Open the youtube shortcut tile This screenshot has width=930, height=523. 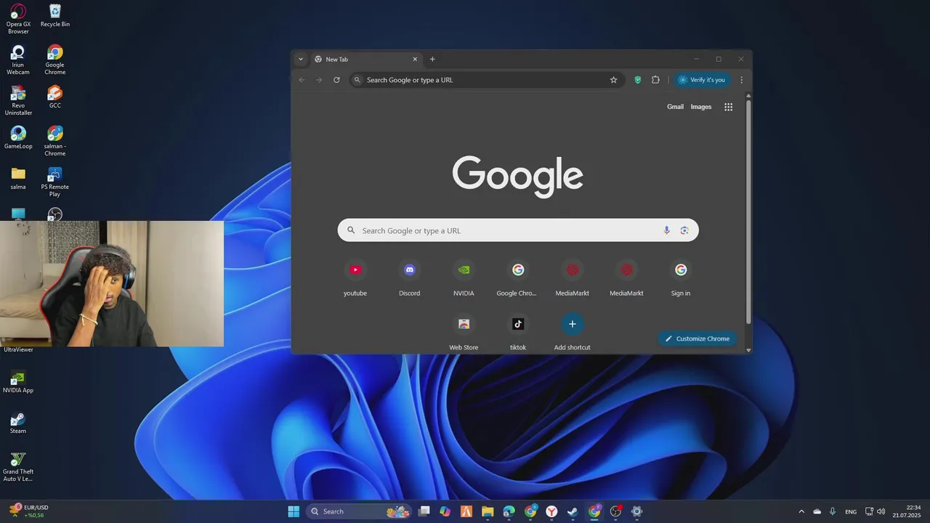(355, 278)
